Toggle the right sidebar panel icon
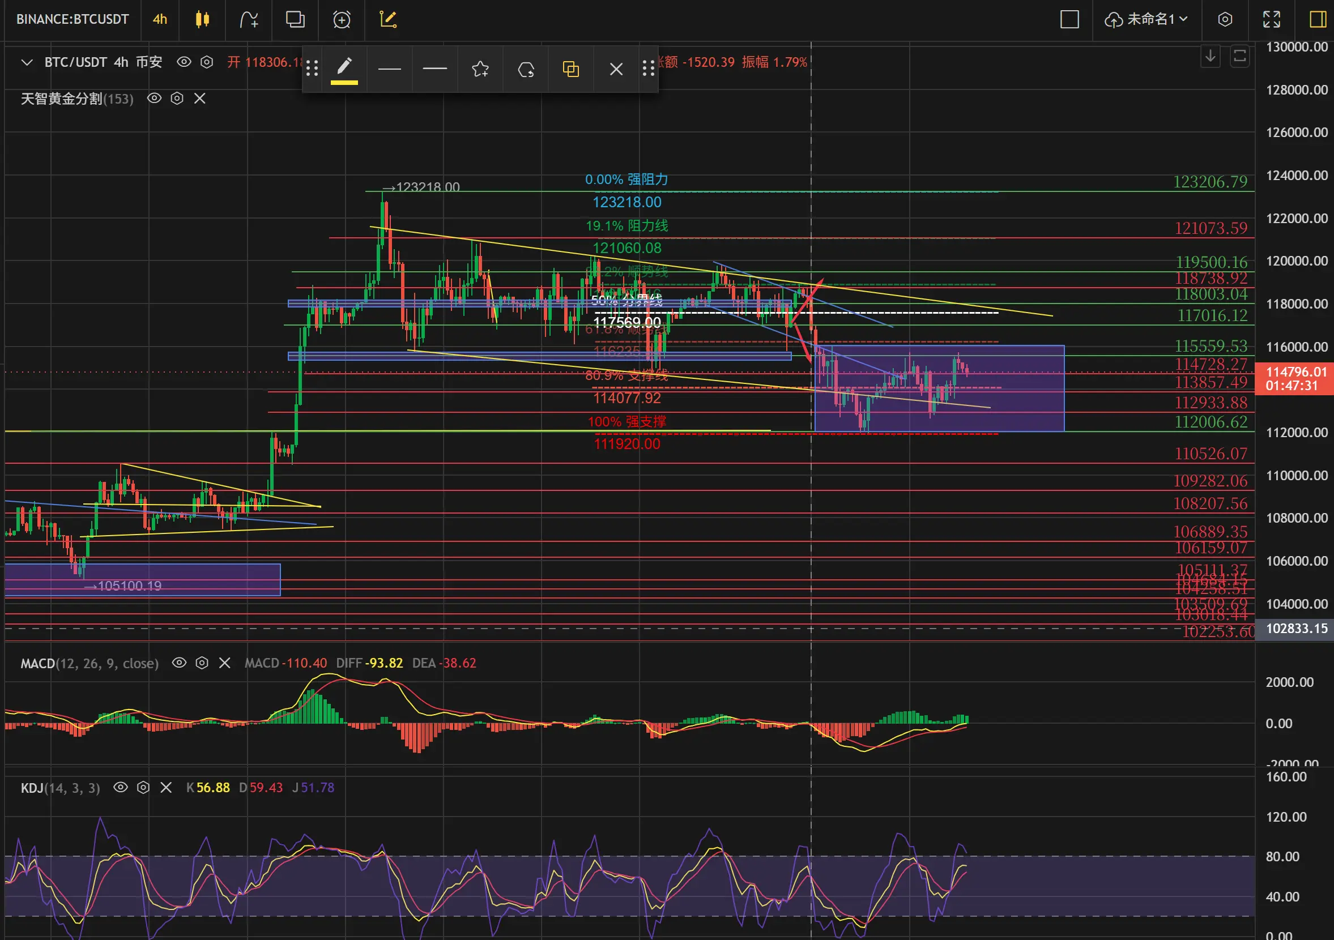This screenshot has height=940, width=1334. point(1318,19)
